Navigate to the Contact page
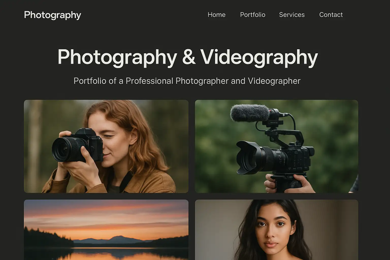Image resolution: width=390 pixels, height=260 pixels. point(331,15)
